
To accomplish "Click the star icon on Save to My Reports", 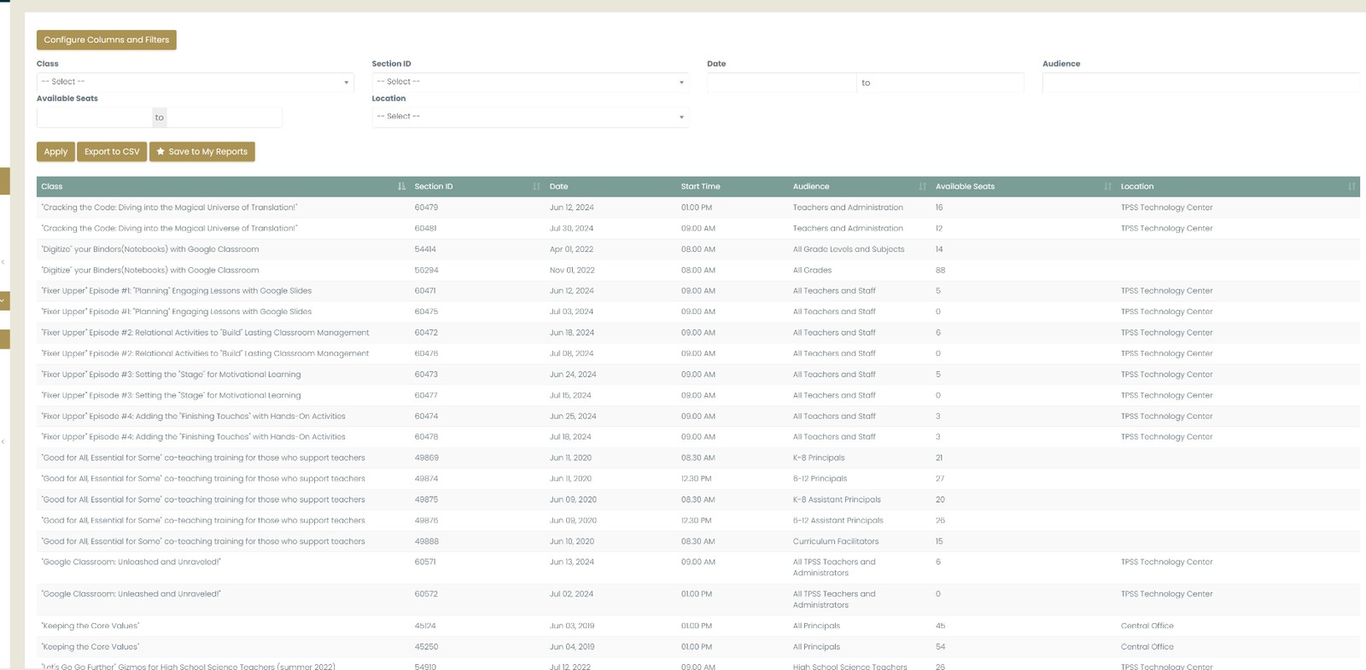I will [161, 151].
